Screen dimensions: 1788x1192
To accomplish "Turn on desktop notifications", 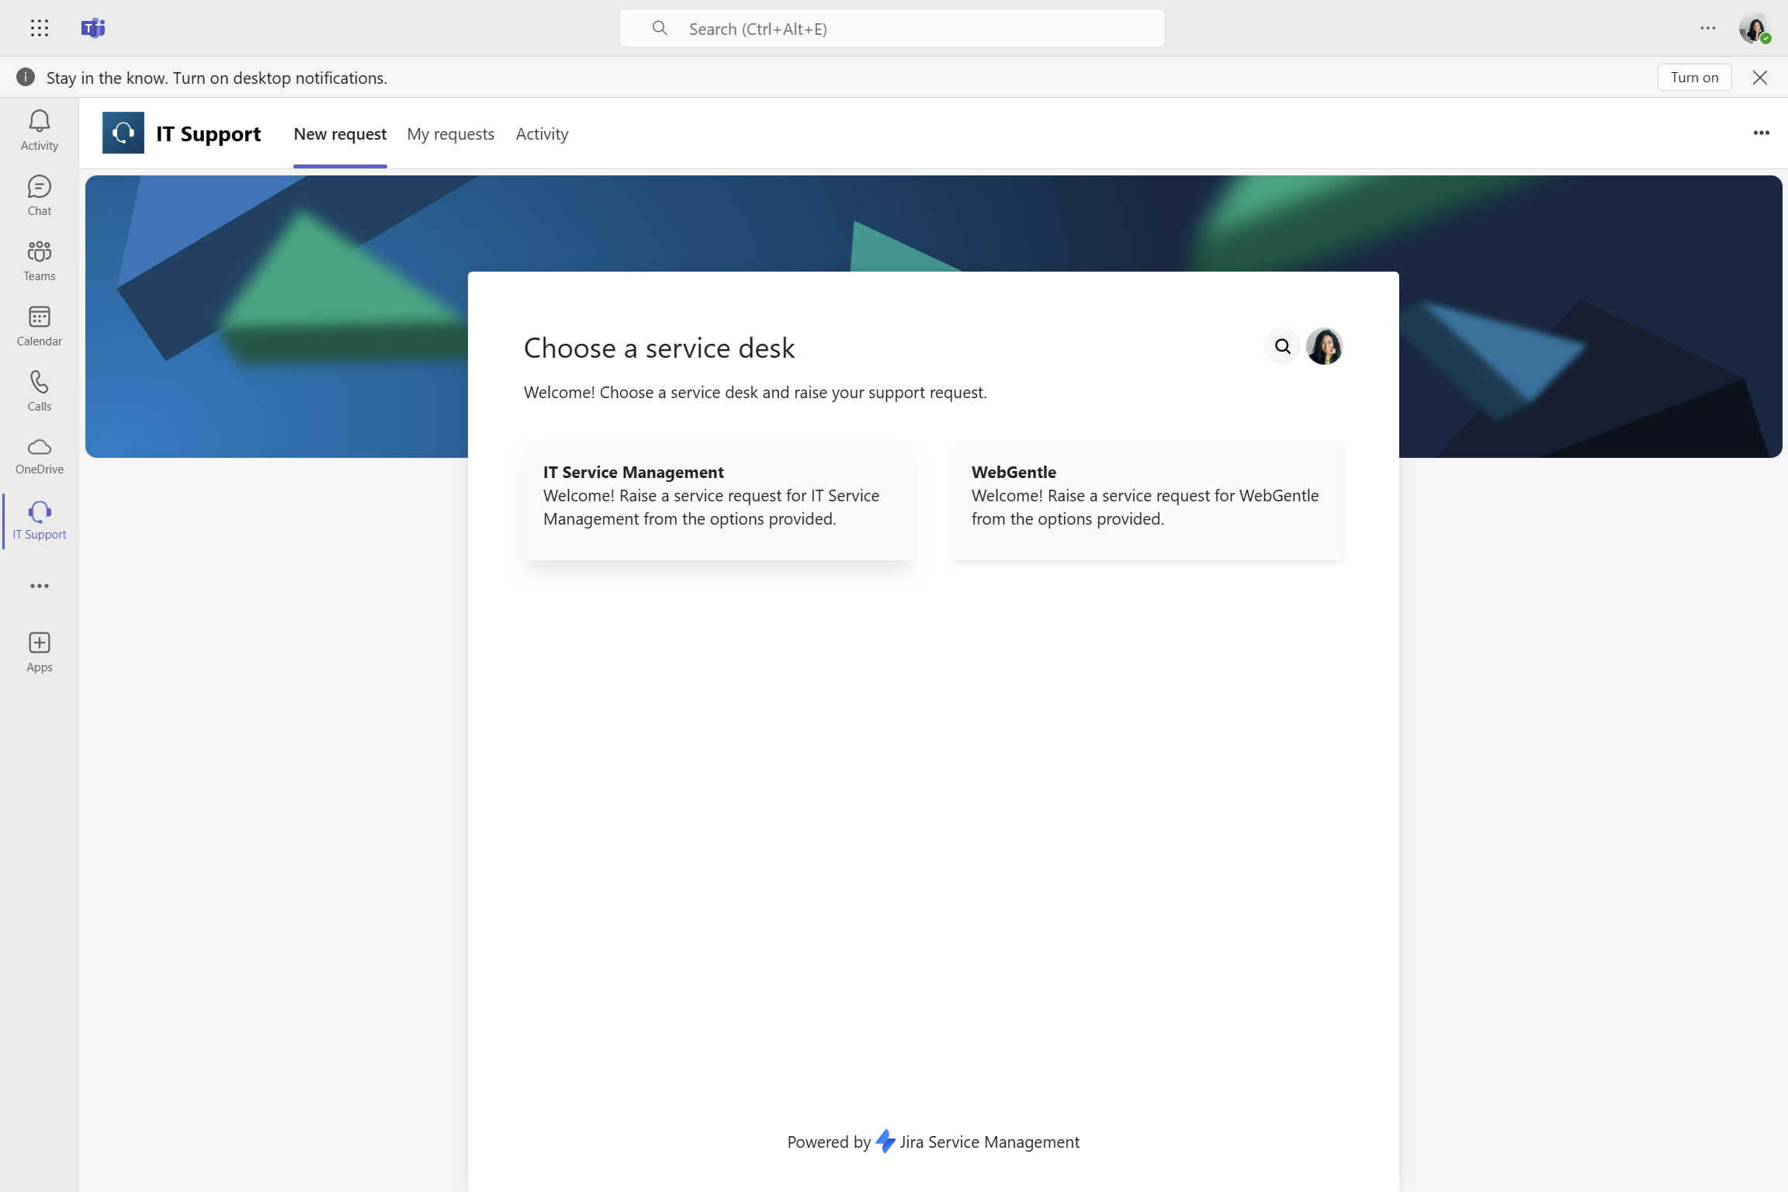I will point(1694,78).
